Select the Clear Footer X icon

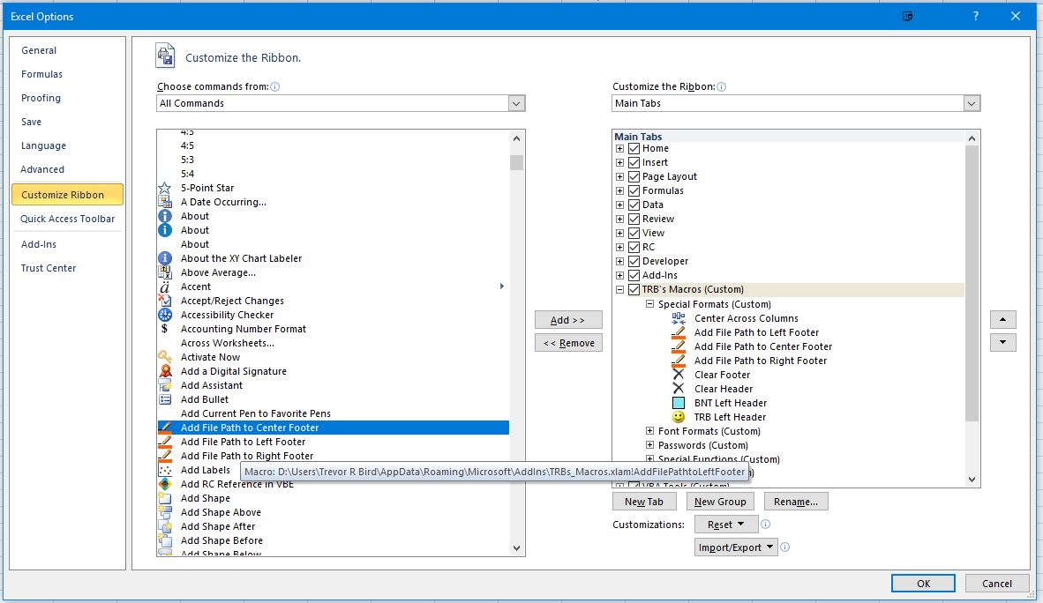click(679, 375)
